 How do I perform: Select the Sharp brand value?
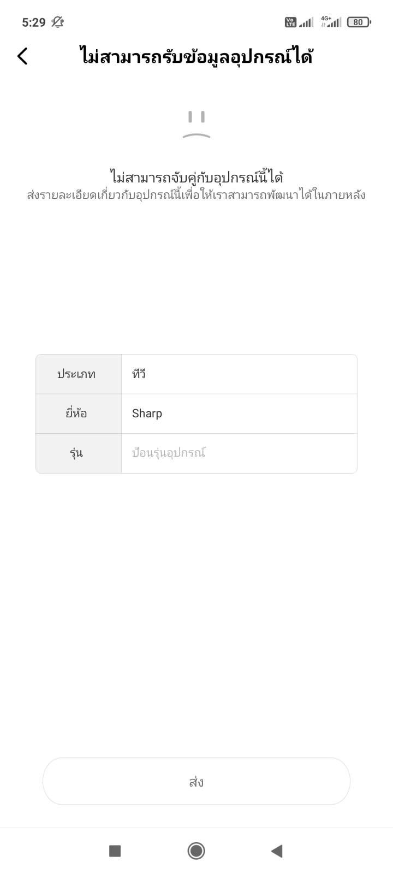pos(239,414)
